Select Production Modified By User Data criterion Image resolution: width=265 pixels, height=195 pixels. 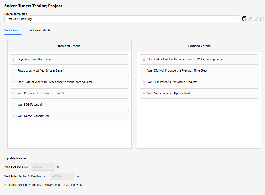click(69, 70)
